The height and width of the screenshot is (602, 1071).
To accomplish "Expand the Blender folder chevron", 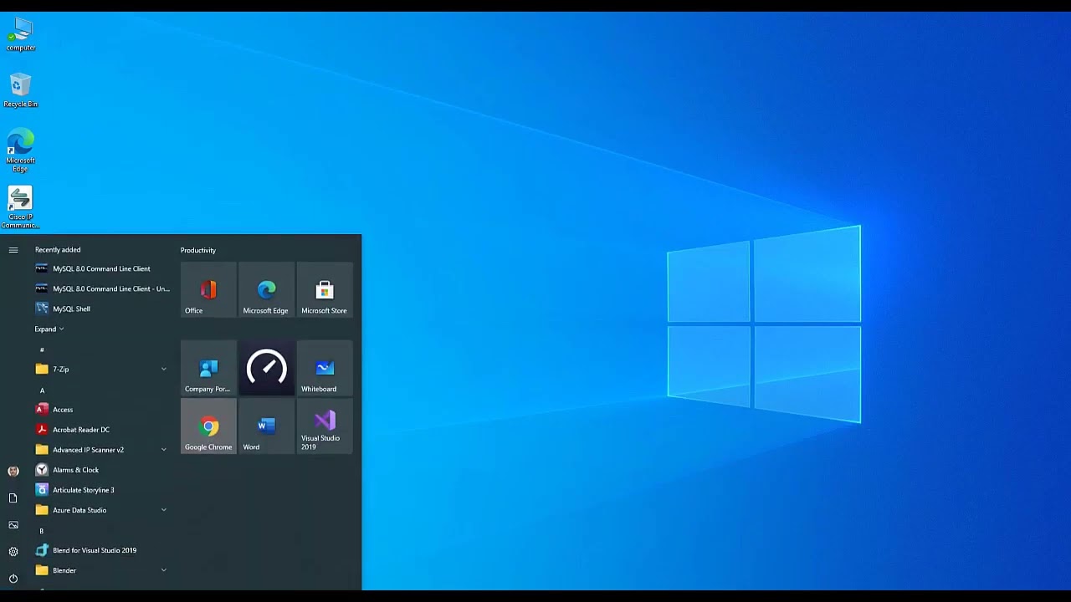I will (163, 570).
